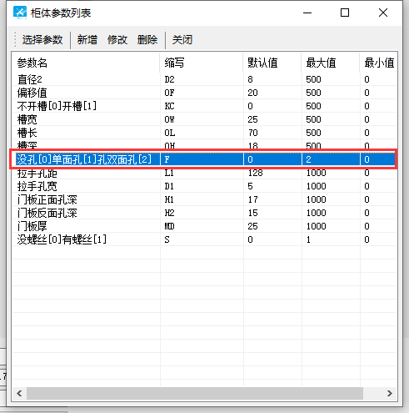This screenshot has height=413, width=409.
Task: Click 删除 to delete the parameter
Action: [147, 40]
